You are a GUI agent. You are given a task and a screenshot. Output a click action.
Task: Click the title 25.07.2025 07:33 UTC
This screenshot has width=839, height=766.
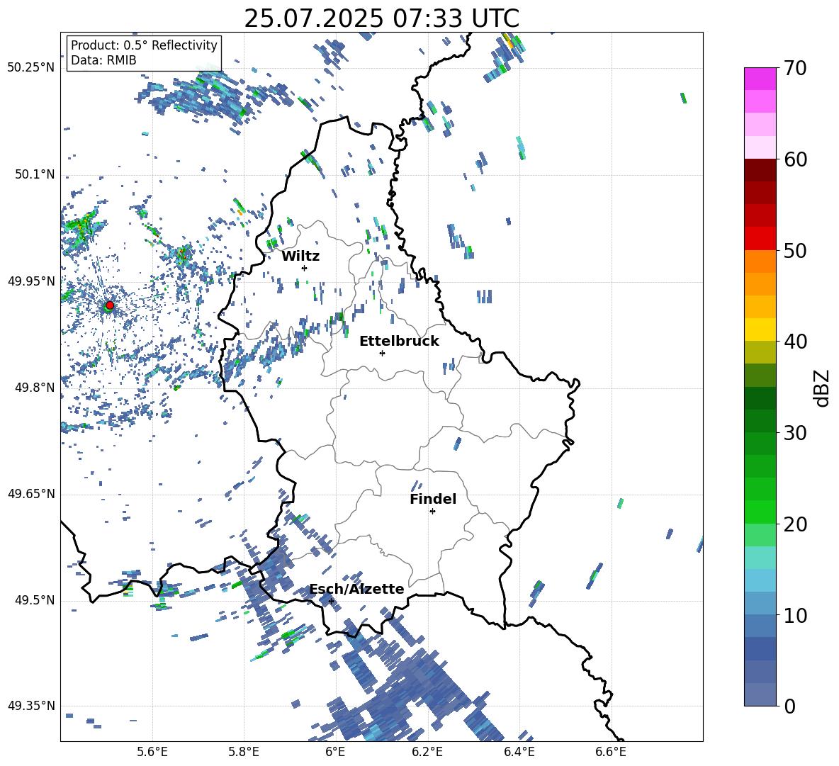[x=381, y=18]
